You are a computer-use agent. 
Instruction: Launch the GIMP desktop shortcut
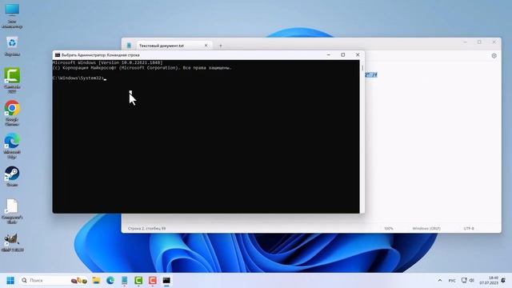click(x=12, y=242)
